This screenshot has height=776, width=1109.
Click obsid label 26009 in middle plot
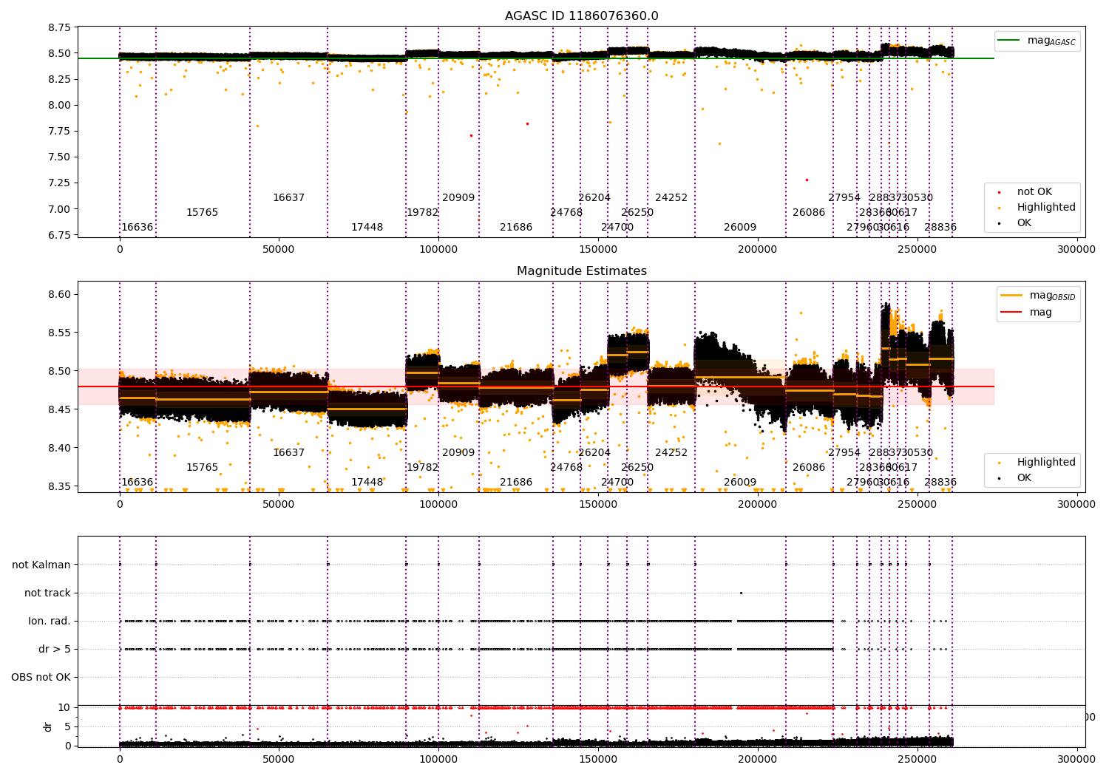740,483
